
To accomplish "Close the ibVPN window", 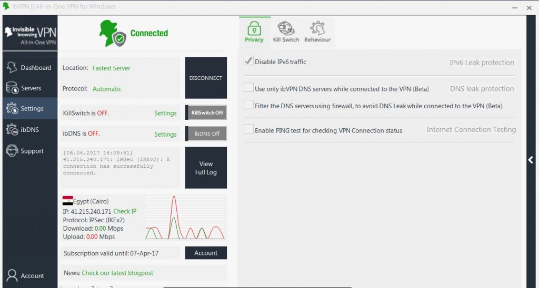I will pyautogui.click(x=530, y=7).
